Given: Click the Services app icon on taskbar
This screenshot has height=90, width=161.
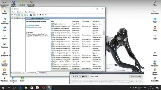Looking at the screenshot, I should (49, 88).
